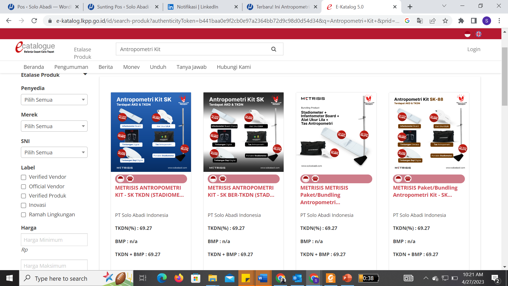Image resolution: width=508 pixels, height=286 pixels.
Task: Click the eCatalogue logo
Action: click(35, 47)
